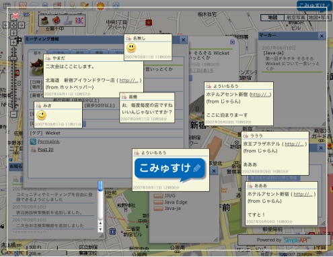Image resolution: width=333 pixels, height=257 pixels.
Task: Click the news scrollbar up arrow
Action: click(x=100, y=223)
